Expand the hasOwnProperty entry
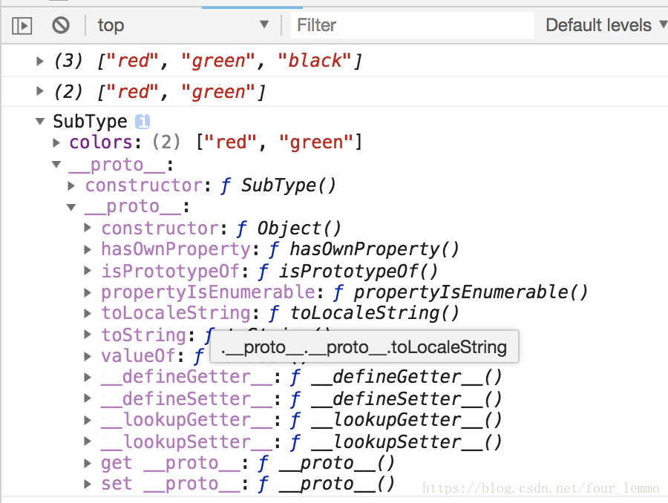The width and height of the screenshot is (668, 503). [x=88, y=249]
